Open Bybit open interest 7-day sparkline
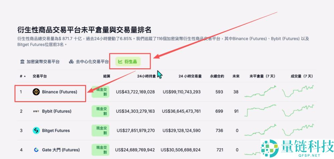This screenshot has width=334, height=159. [x=260, y=110]
